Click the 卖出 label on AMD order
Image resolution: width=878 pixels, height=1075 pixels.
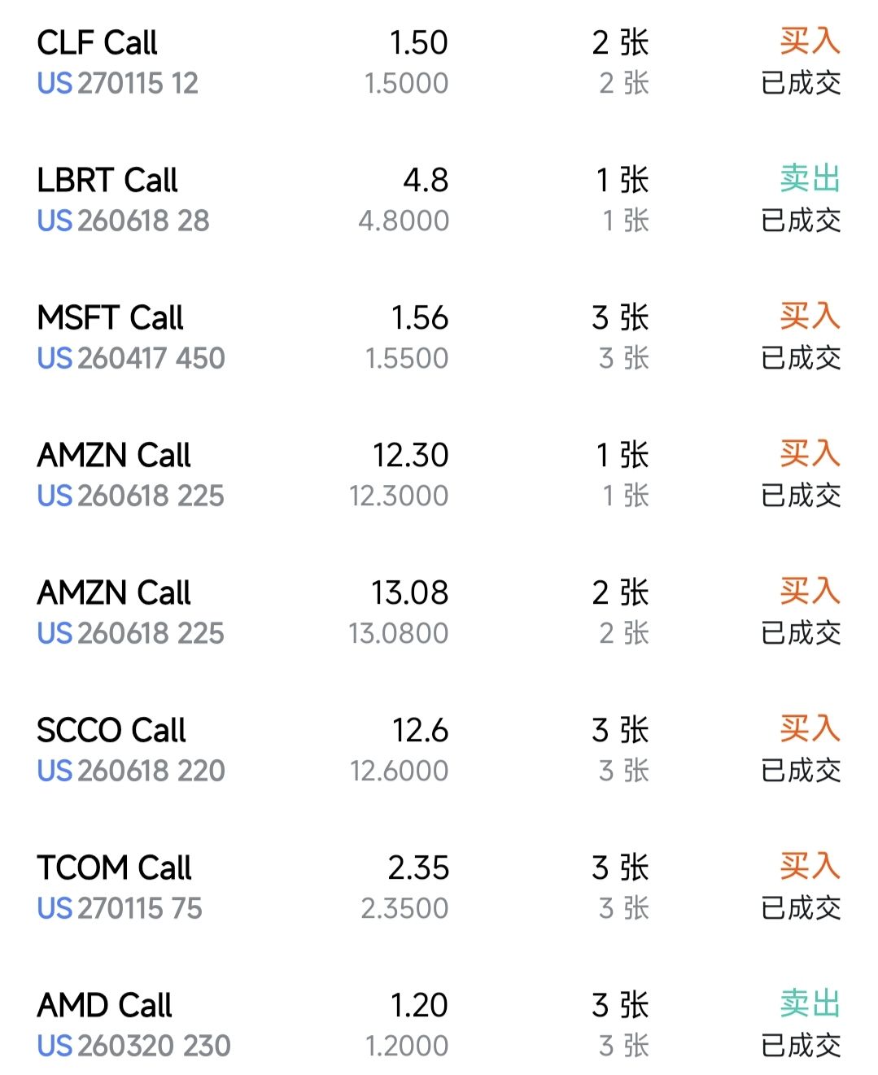click(x=809, y=1003)
